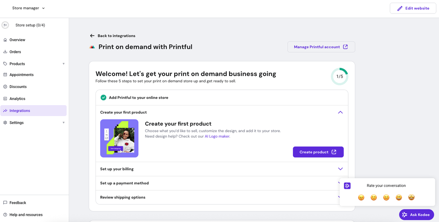
Task: Select the neutral emoji in conversation rating
Action: click(386, 197)
